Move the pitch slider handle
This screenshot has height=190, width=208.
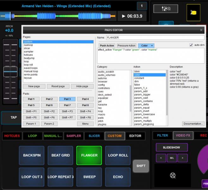tap(10, 72)
